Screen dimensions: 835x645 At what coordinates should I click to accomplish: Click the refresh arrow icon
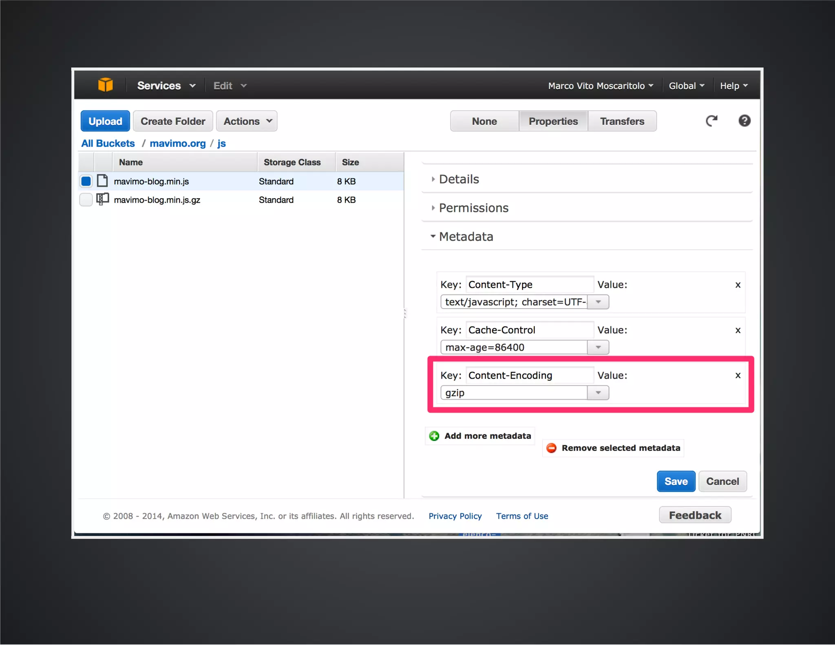[x=711, y=121]
